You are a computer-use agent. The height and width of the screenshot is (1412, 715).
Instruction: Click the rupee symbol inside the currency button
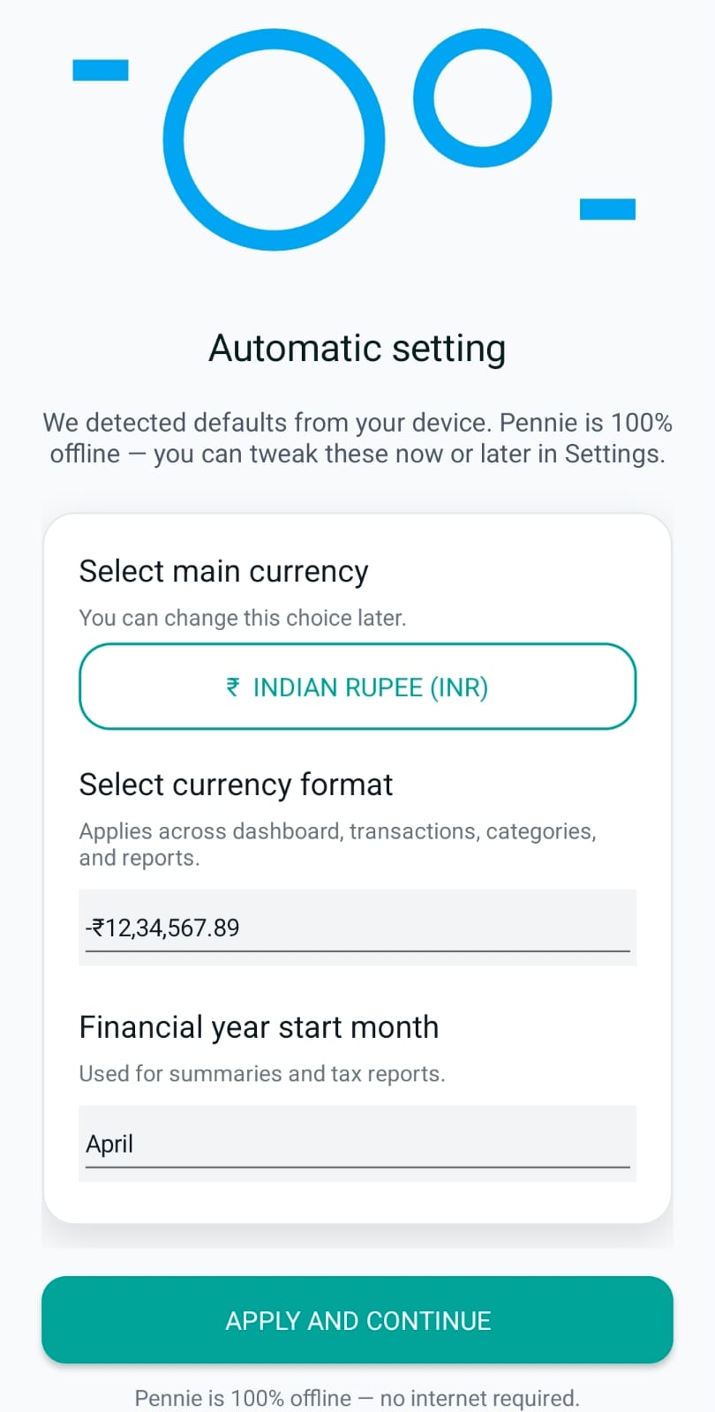click(x=231, y=687)
